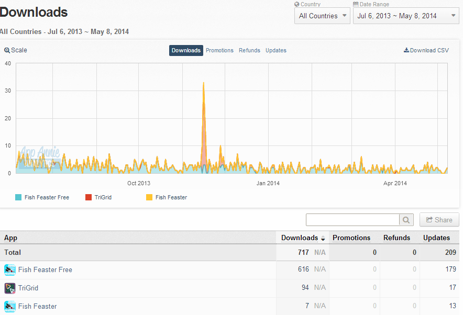Open the All Countries dropdown

(322, 16)
